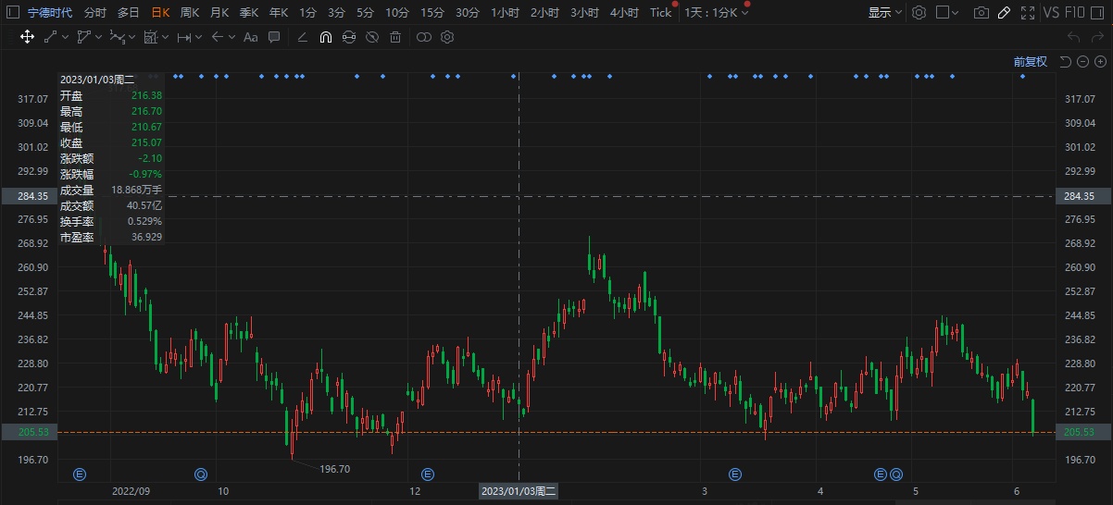
Task: Toggle hide drawings eye icon
Action: [x=371, y=37]
